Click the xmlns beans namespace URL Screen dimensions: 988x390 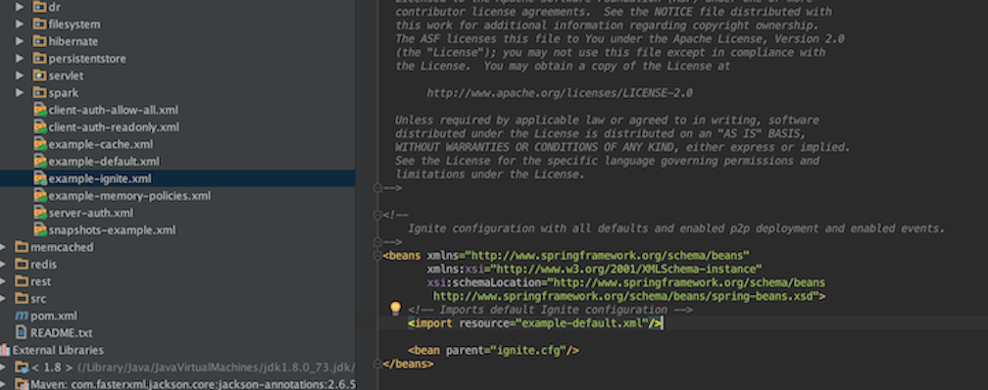tap(608, 255)
